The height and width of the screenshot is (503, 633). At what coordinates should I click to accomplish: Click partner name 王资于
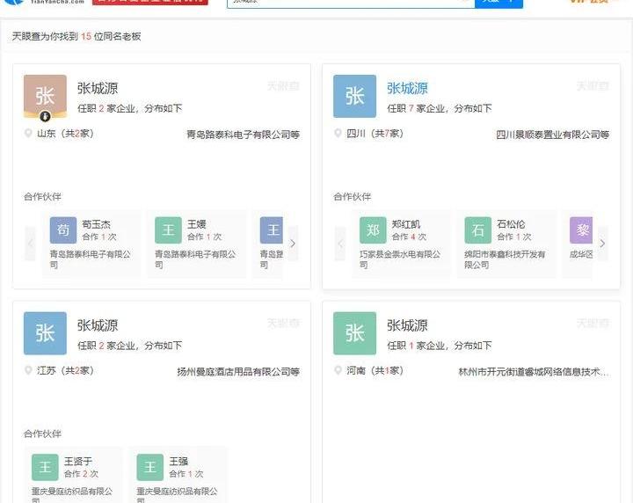pos(78,461)
